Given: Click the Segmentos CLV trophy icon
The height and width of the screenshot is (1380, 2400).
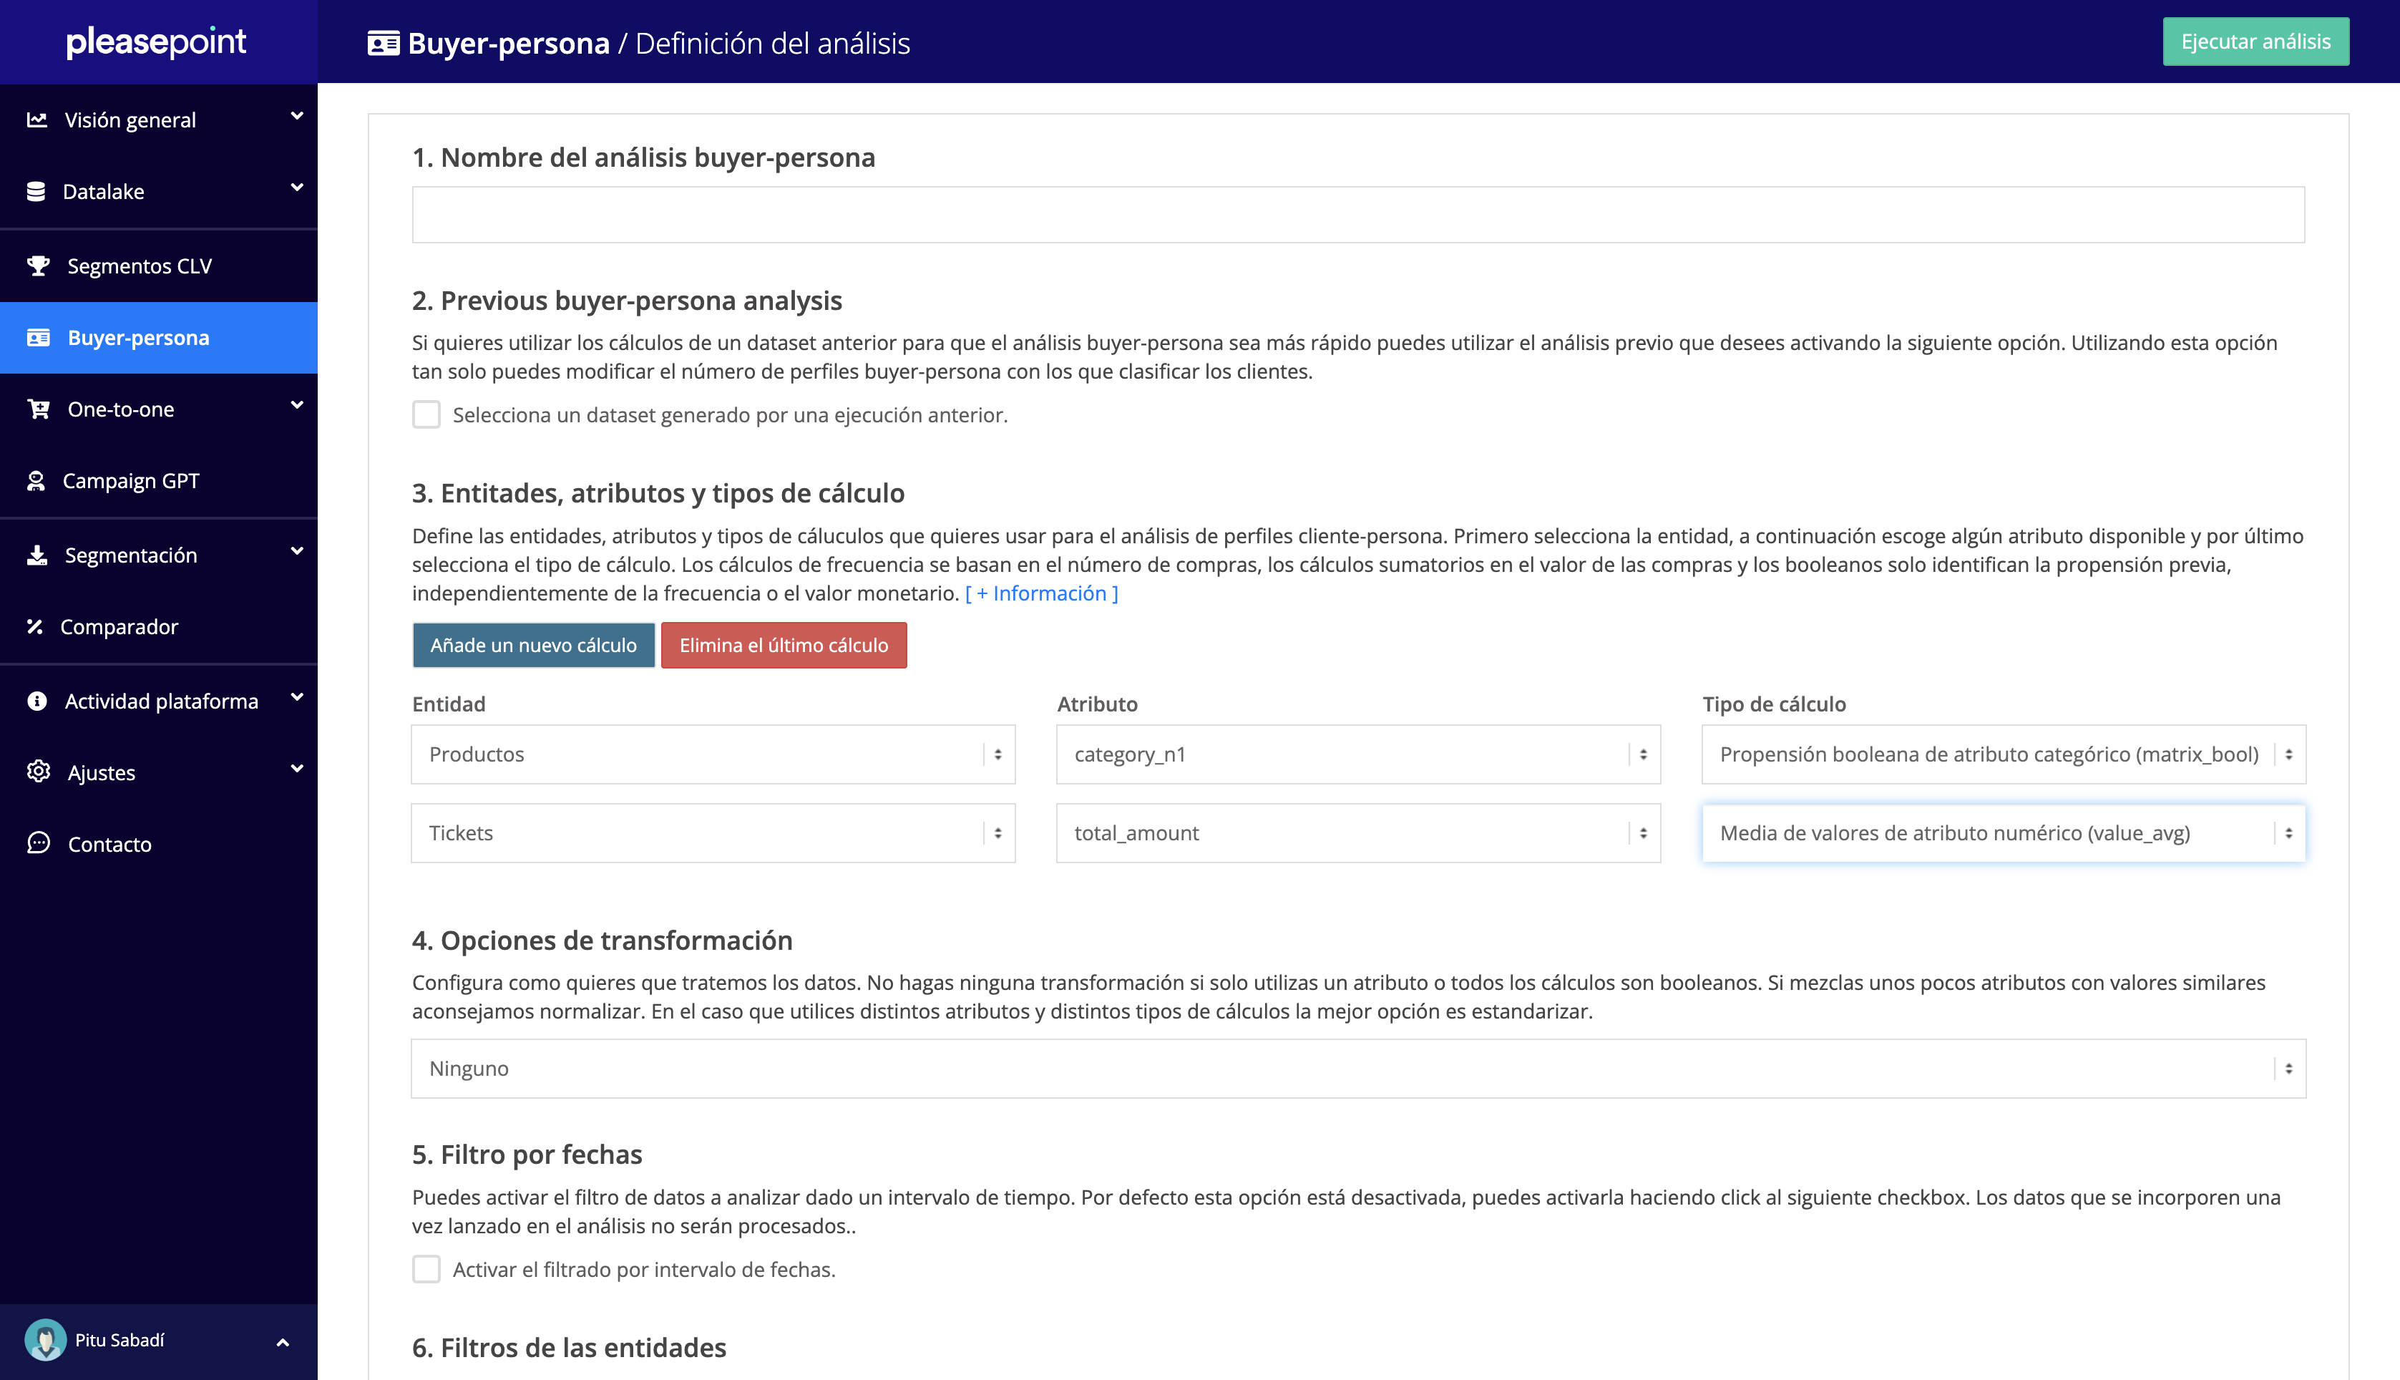Looking at the screenshot, I should pyautogui.click(x=38, y=266).
